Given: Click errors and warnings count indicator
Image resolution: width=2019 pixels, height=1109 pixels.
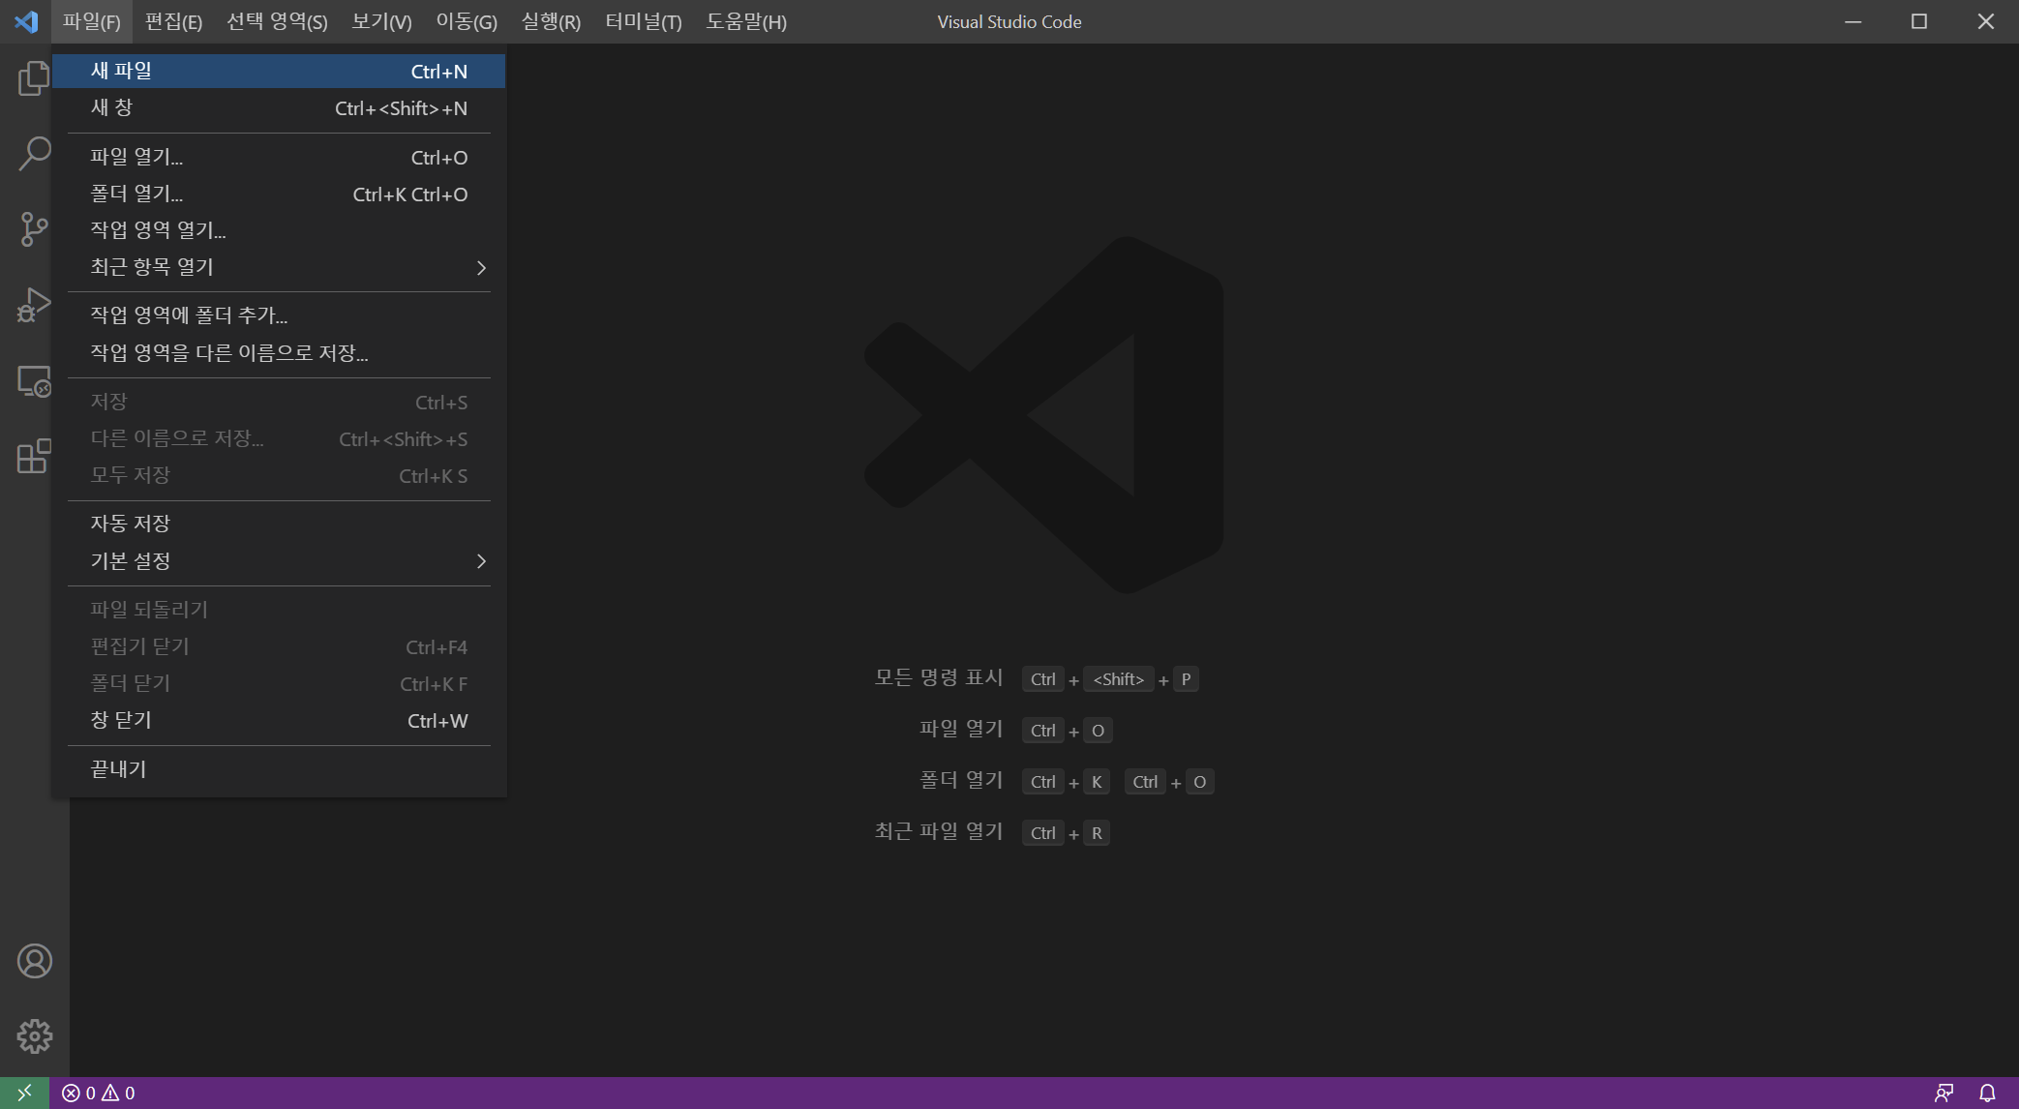Looking at the screenshot, I should click(99, 1093).
